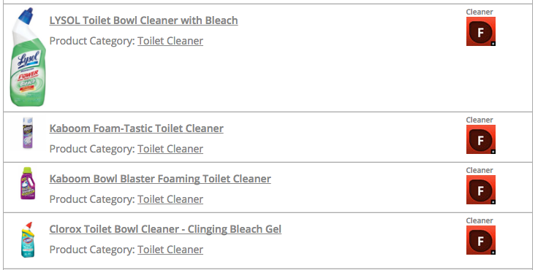This screenshot has height=270, width=538.
Task: Click the Kaboom Foam-Tastic spray can image
Action: (28, 133)
